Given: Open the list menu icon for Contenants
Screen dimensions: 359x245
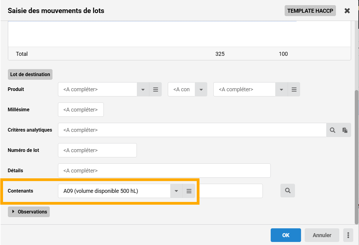Looking at the screenshot, I should 189,191.
